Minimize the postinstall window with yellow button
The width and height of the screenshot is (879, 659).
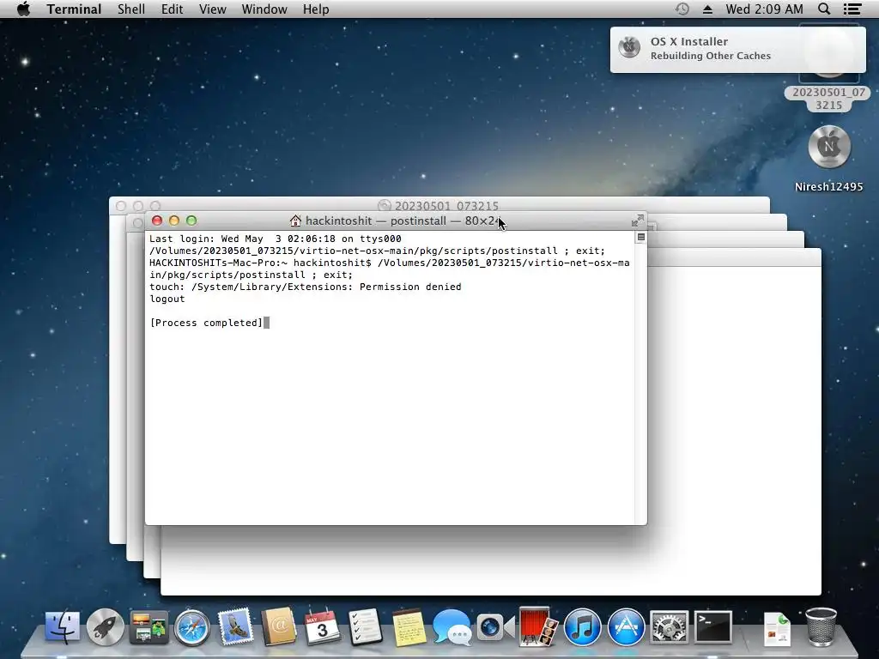pos(174,221)
